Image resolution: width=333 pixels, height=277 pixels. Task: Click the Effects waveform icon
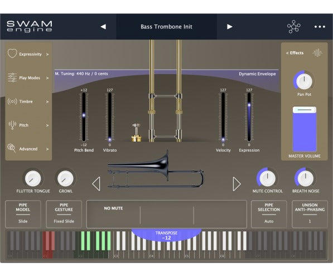pos(317,53)
